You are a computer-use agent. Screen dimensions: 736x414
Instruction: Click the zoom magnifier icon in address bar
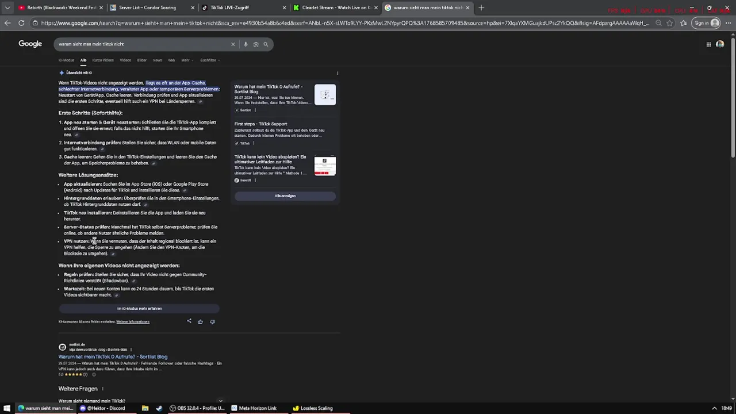pyautogui.click(x=658, y=23)
